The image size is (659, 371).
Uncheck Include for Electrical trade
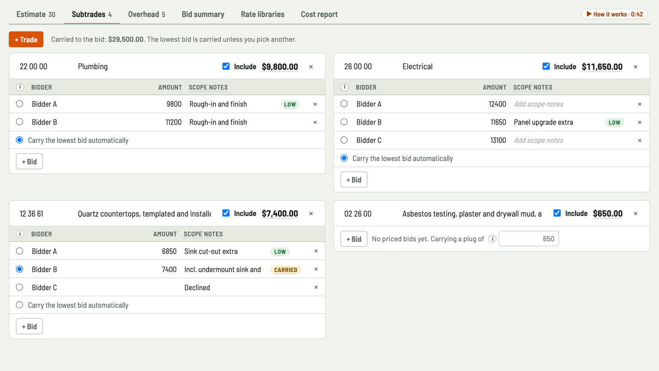pyautogui.click(x=546, y=66)
